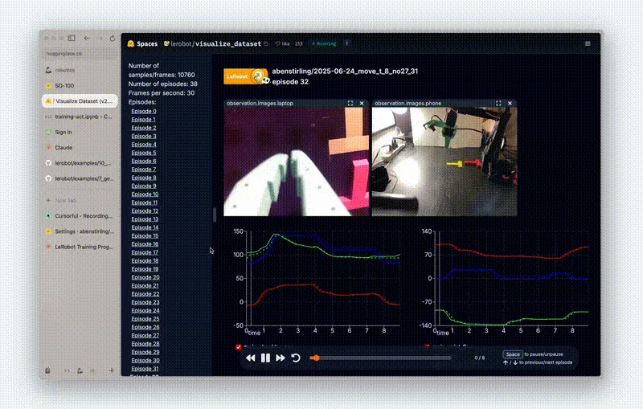This screenshot has height=409, width=643.
Task: Click New Tab in the sidebar
Action: click(x=80, y=200)
